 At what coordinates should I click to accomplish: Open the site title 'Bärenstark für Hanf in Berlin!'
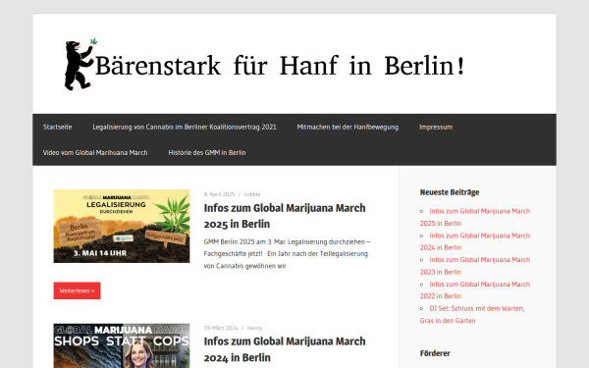pyautogui.click(x=280, y=66)
